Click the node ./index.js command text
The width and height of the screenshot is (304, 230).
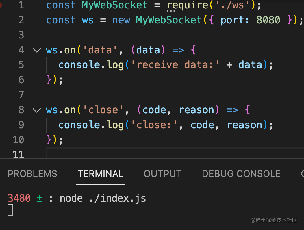tap(103, 199)
